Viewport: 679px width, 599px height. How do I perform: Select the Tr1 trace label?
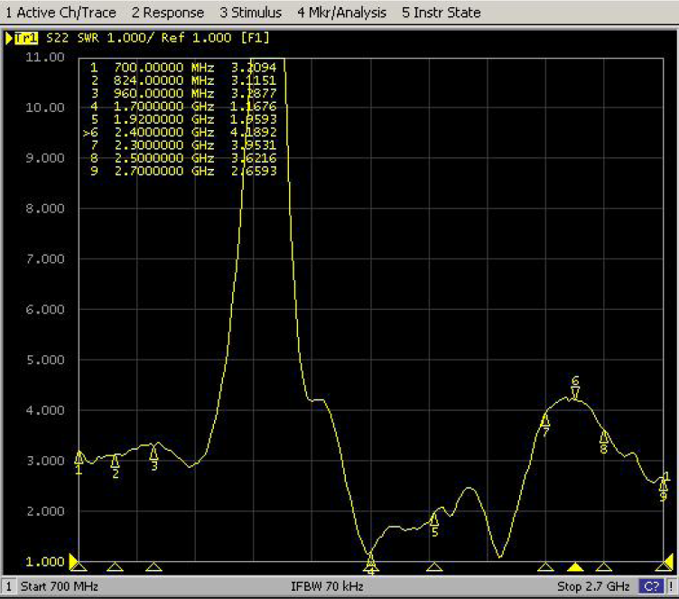tap(26, 38)
